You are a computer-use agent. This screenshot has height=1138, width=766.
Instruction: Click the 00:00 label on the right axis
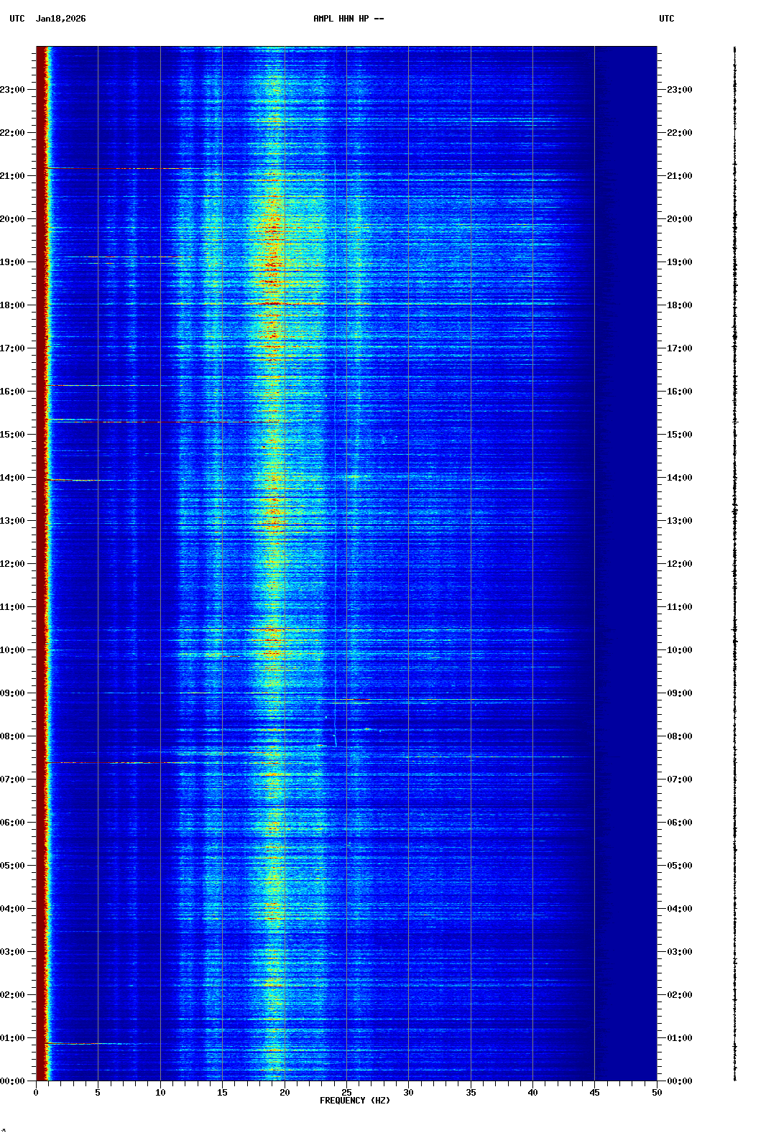click(x=679, y=1081)
